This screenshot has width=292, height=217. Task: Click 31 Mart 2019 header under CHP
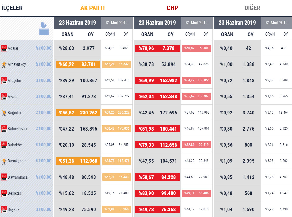point(197,23)
